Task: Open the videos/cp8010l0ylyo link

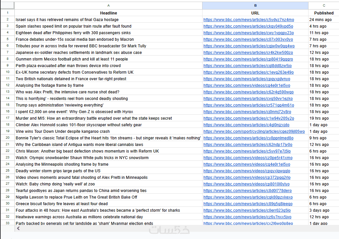Action: [x=246, y=184]
